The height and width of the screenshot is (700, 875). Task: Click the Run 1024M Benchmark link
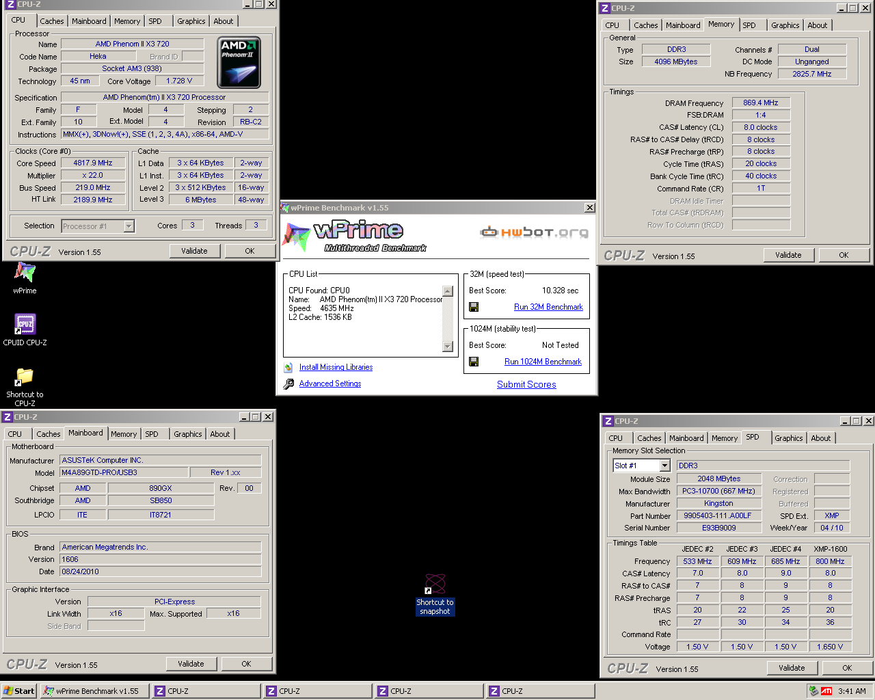coord(543,362)
